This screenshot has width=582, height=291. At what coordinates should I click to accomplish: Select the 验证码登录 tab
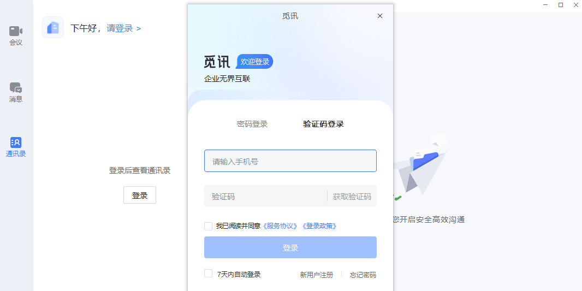click(x=323, y=124)
